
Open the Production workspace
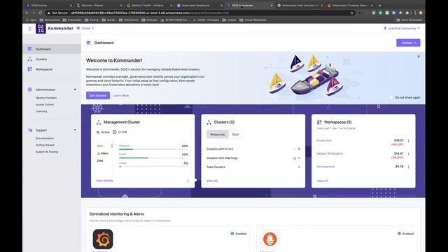click(x=324, y=141)
